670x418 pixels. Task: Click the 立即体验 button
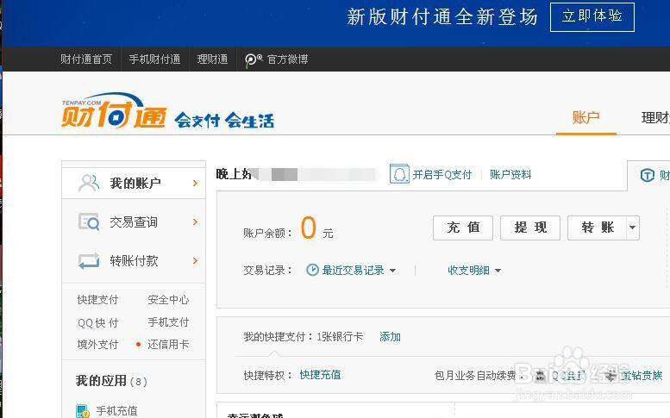[x=592, y=17]
